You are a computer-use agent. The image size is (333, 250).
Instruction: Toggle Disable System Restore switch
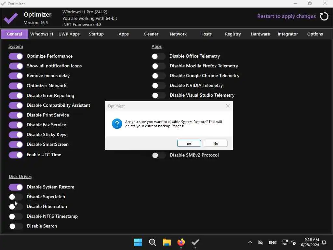pos(16,187)
